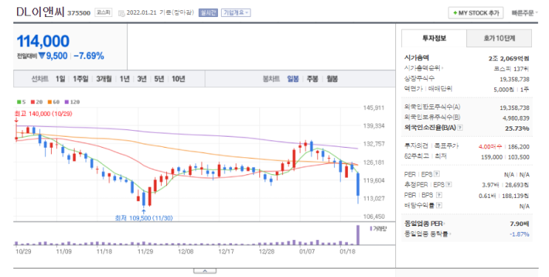Click the 상장주식수 label
This screenshot has height=277, width=549.
(419, 78)
